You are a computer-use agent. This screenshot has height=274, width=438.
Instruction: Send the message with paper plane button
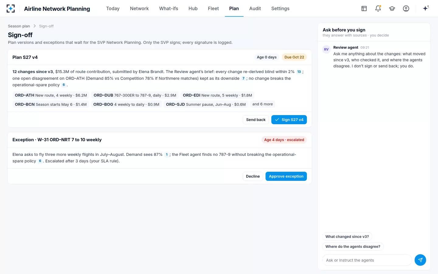click(x=420, y=260)
